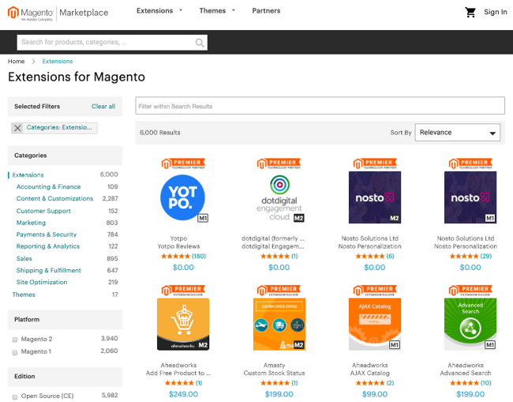
Task: Select the Marketing category
Action: [32, 223]
